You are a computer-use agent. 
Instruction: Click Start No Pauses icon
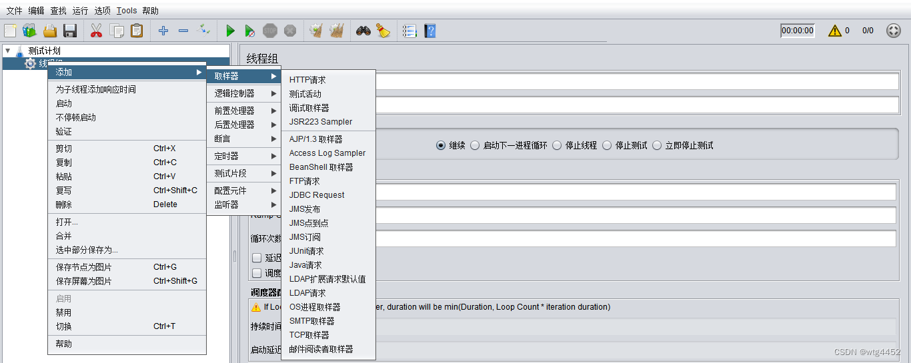[x=249, y=31]
